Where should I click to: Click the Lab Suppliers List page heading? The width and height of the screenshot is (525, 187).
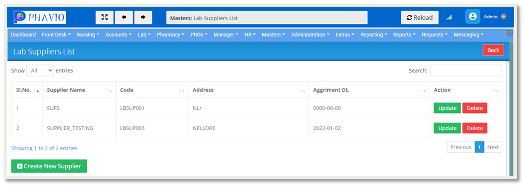coord(44,51)
